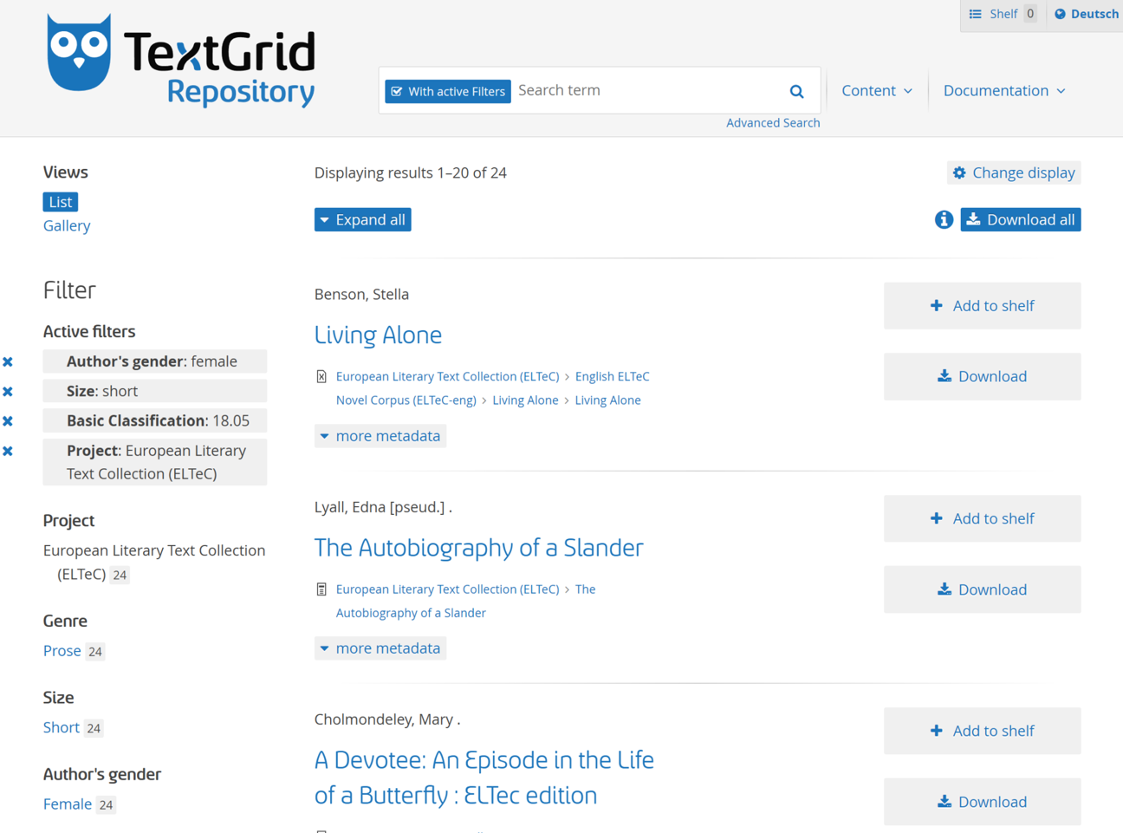
Task: Click the search magnifier icon
Action: [x=796, y=90]
